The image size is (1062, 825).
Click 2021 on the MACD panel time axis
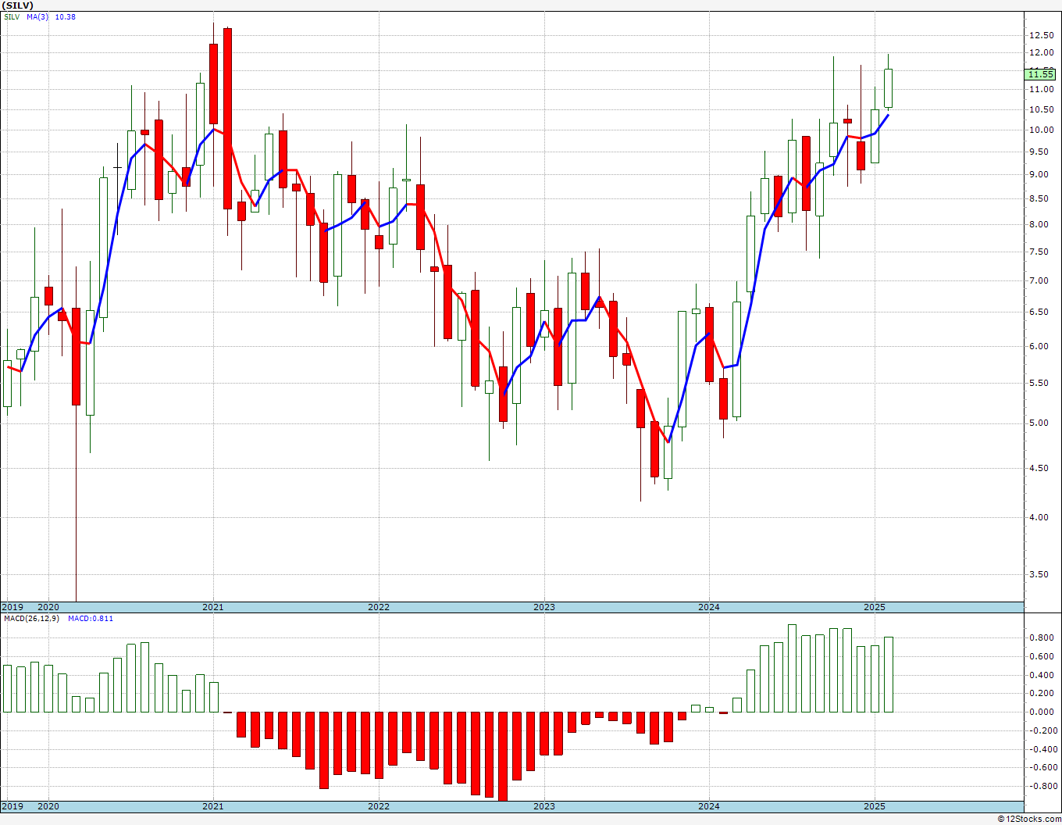click(213, 807)
